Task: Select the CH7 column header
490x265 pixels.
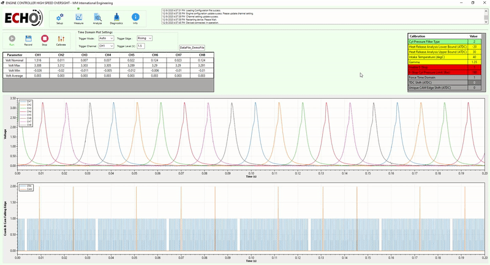Action: pyautogui.click(x=178, y=55)
